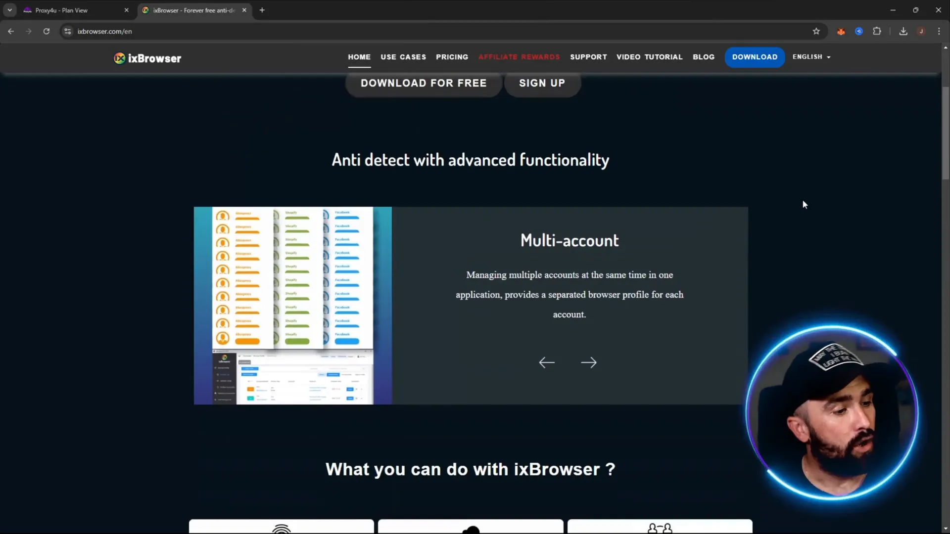Open the Chrome profile avatar

click(x=921, y=31)
